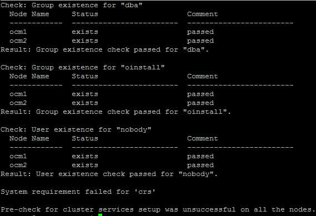The image size is (316, 216).
Task: Click the 'Check: Group existence for "oinstall"' line
Action: click(x=82, y=67)
